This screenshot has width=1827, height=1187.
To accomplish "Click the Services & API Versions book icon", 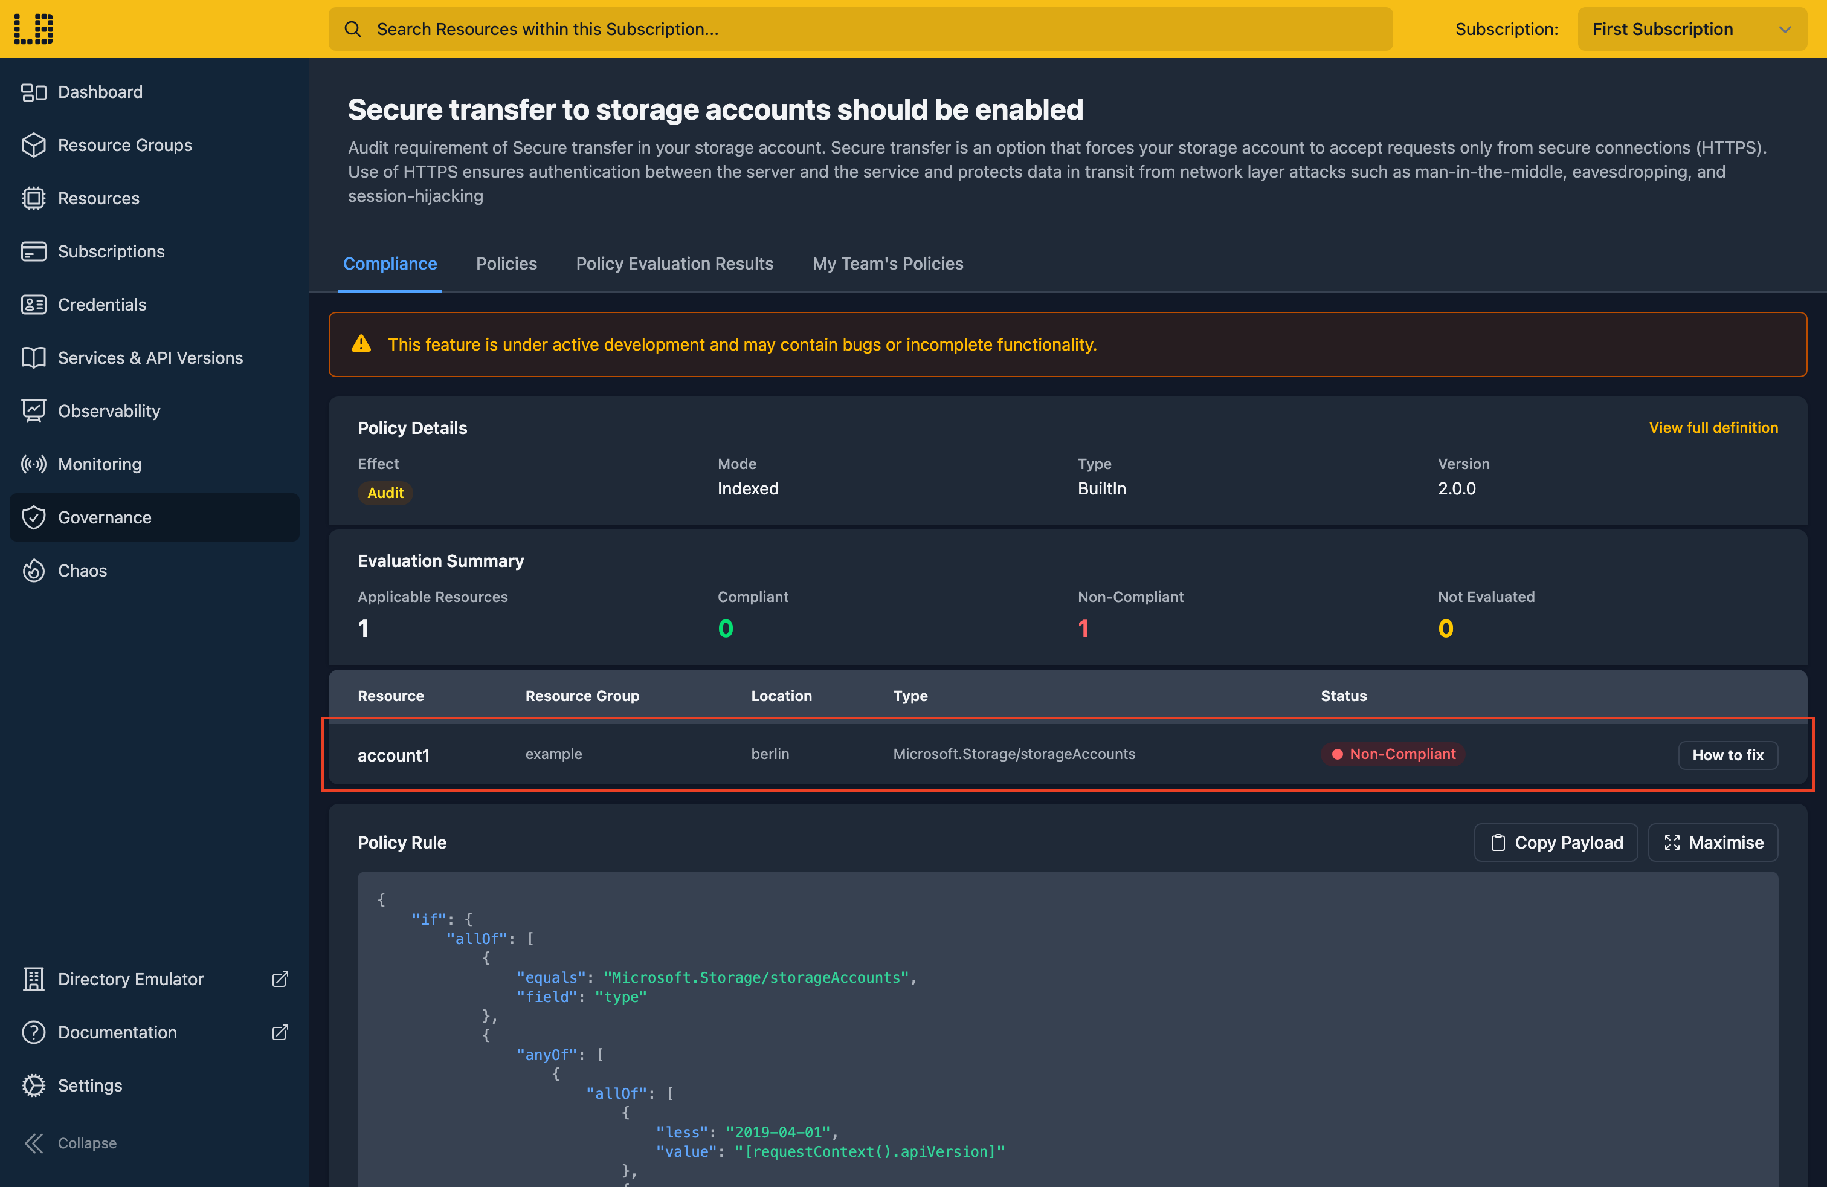I will coord(34,358).
